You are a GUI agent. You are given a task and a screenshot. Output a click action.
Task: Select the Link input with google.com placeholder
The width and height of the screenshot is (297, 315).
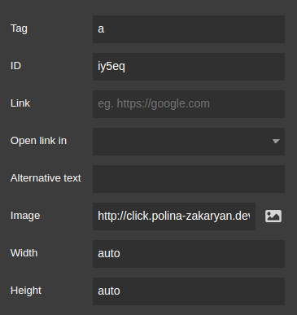click(189, 104)
